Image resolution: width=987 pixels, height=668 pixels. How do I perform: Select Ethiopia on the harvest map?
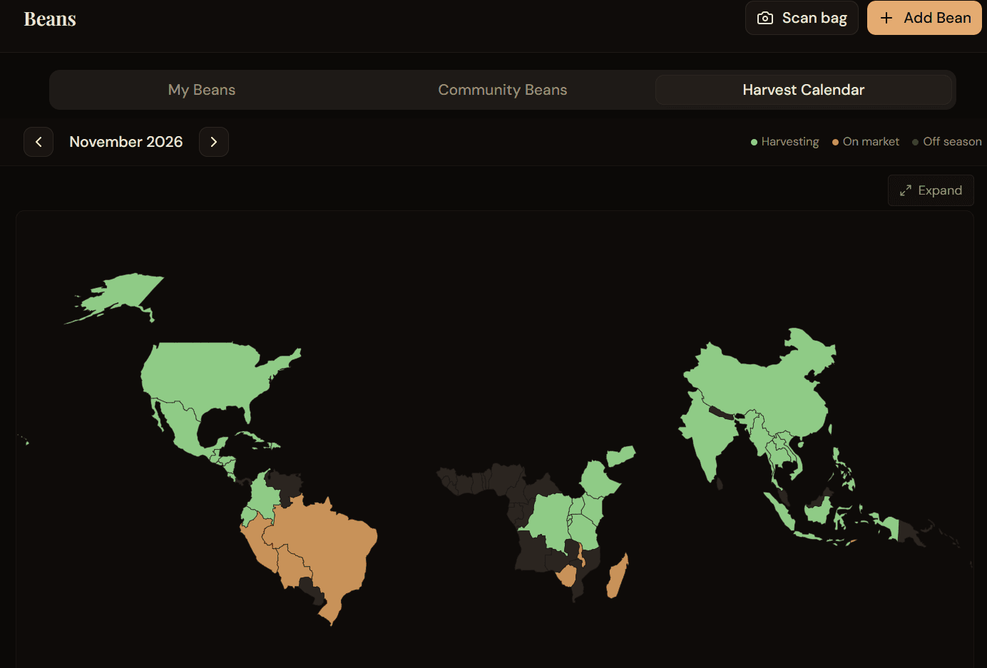point(598,480)
